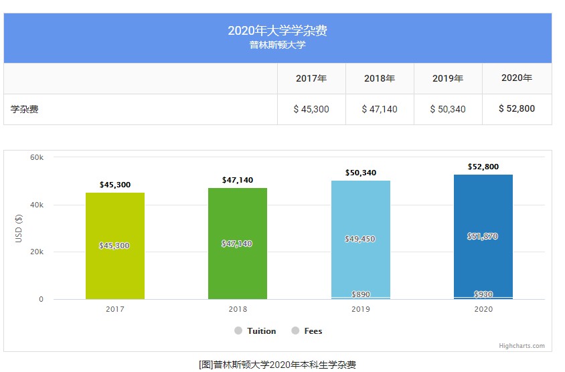Open the Highcharts.com credit link
Viewport: 565px width, 372px height.
point(521,346)
